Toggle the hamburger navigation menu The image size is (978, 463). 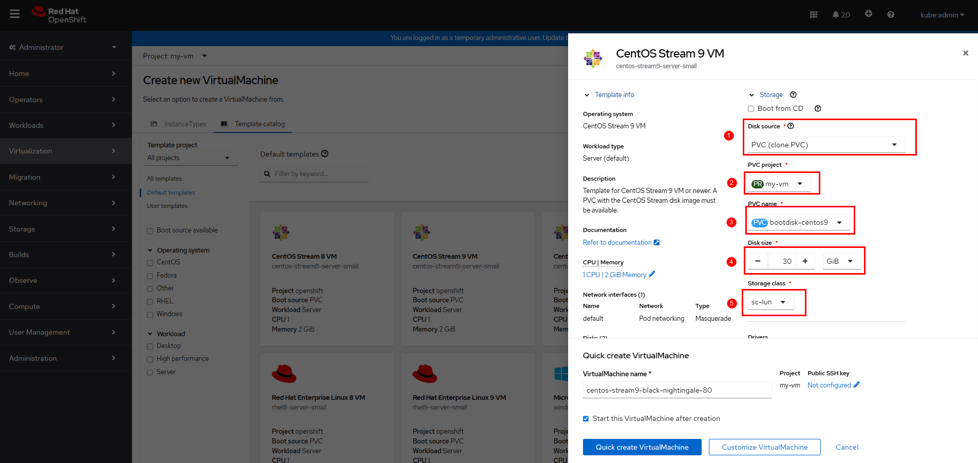tap(15, 14)
